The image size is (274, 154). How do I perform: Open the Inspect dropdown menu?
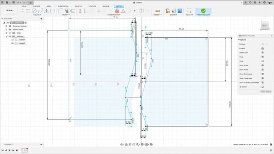pyautogui.click(x=158, y=15)
